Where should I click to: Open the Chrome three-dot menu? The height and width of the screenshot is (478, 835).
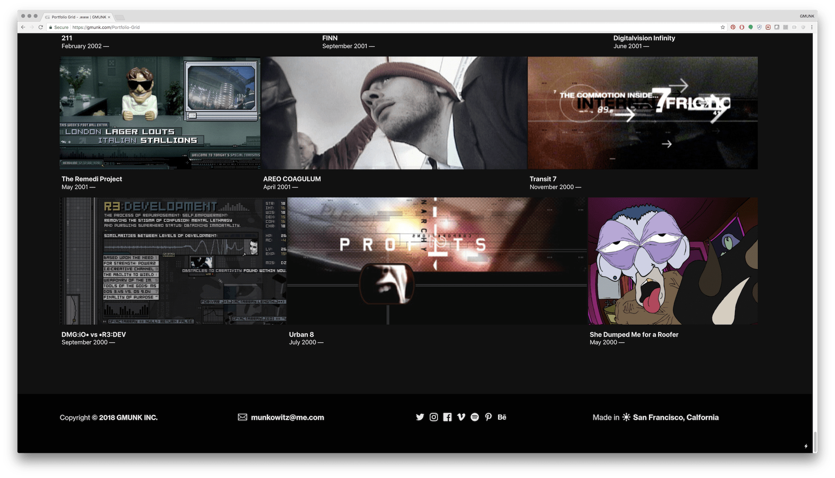pos(812,27)
